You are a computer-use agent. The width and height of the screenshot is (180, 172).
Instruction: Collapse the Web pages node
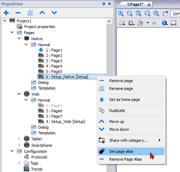(x=19, y=94)
